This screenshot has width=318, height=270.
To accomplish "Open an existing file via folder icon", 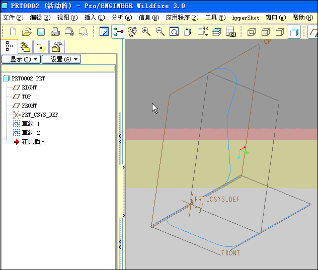I will click(27, 32).
